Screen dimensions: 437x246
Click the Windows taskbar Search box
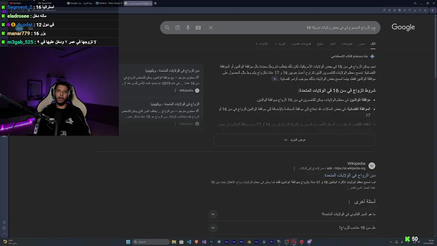point(151,242)
